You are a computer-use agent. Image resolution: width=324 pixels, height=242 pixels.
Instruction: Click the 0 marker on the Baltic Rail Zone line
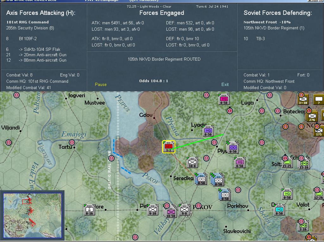111,158
